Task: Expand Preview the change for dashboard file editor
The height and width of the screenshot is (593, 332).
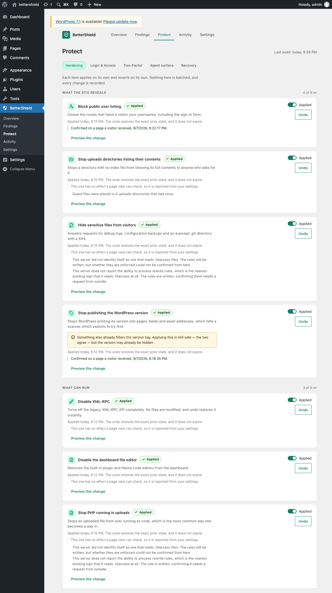Action: [88, 492]
